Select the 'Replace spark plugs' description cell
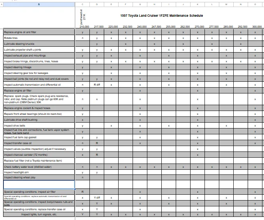Image resolution: width=264 pixels, height=220 pixels. click(39, 99)
